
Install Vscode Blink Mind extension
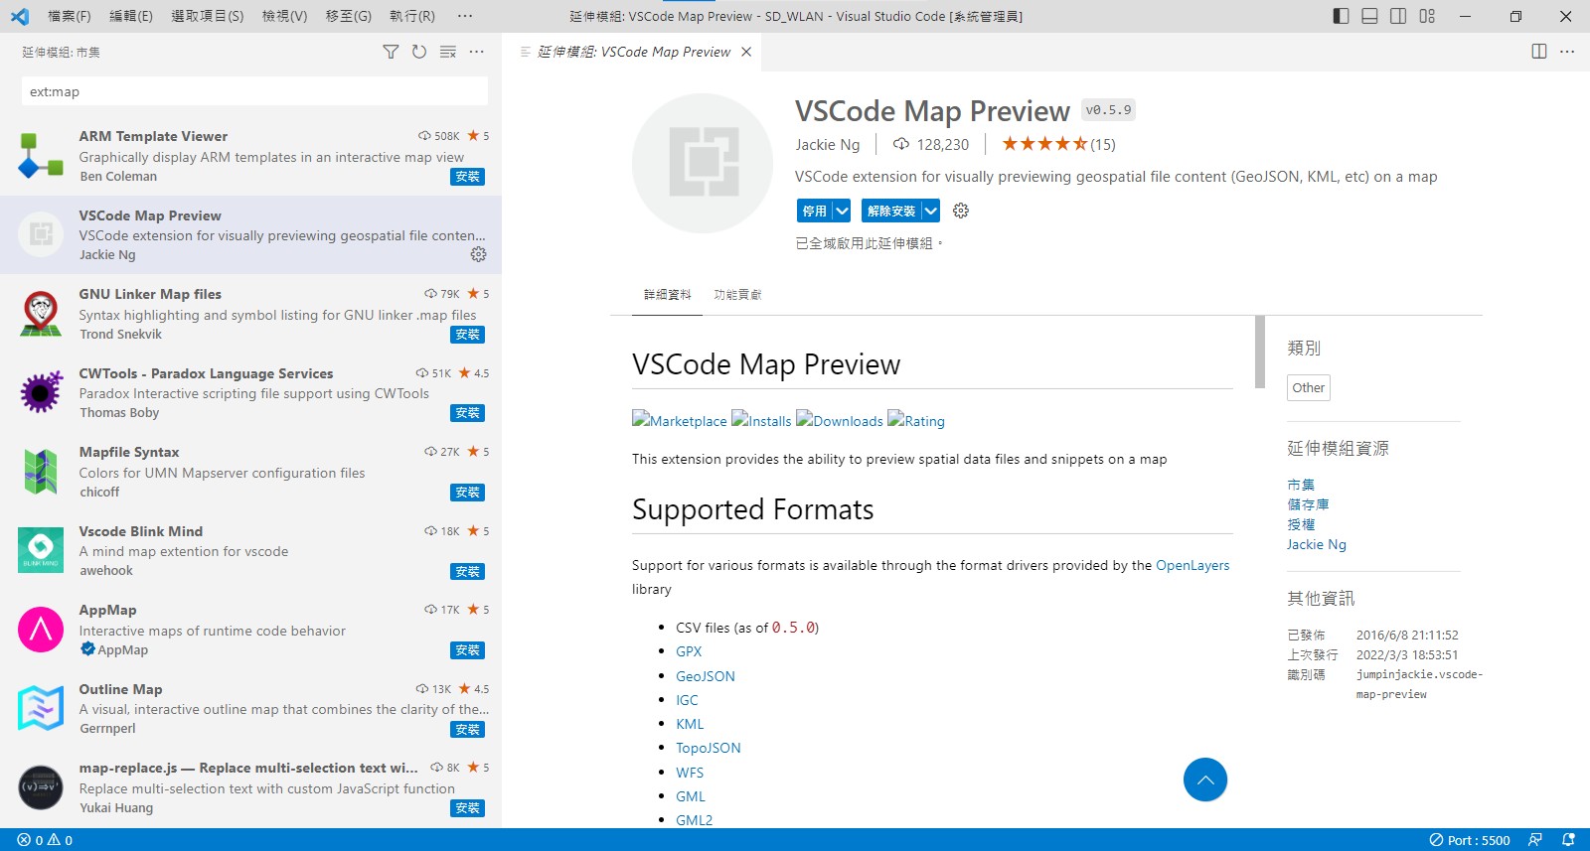[x=467, y=572]
